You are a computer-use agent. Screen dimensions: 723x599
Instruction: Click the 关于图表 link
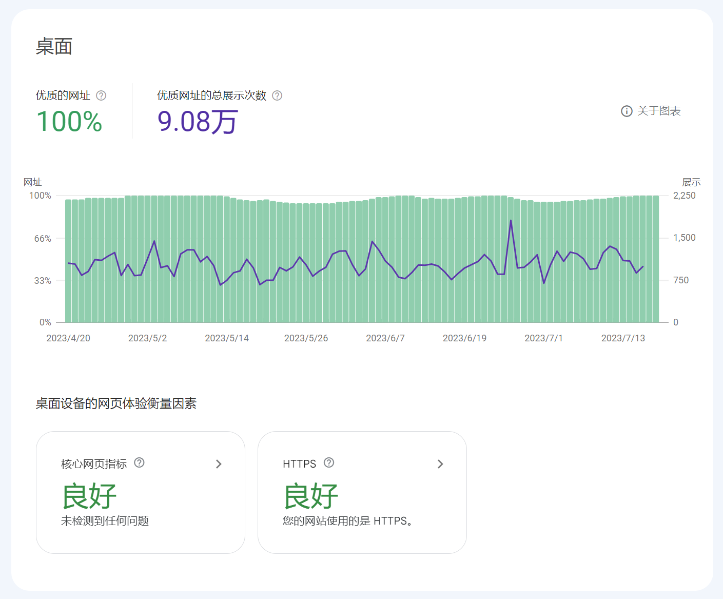coord(658,111)
